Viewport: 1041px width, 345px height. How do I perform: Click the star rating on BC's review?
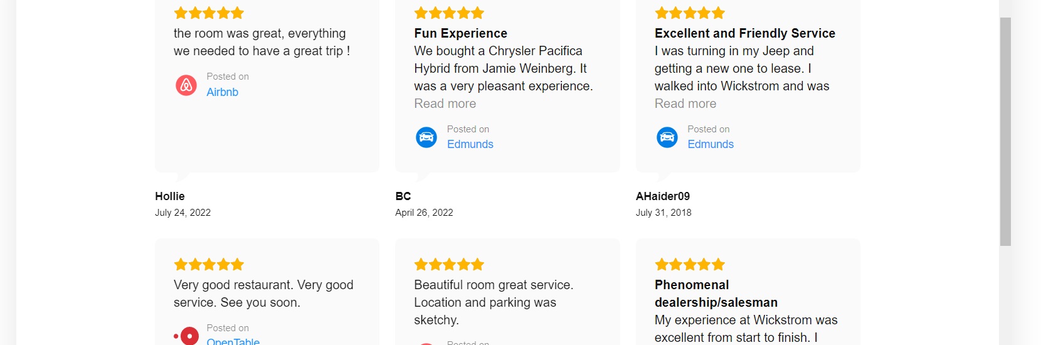click(x=449, y=13)
